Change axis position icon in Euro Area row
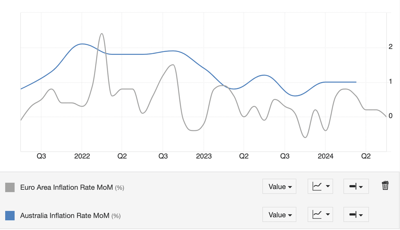 click(x=356, y=186)
